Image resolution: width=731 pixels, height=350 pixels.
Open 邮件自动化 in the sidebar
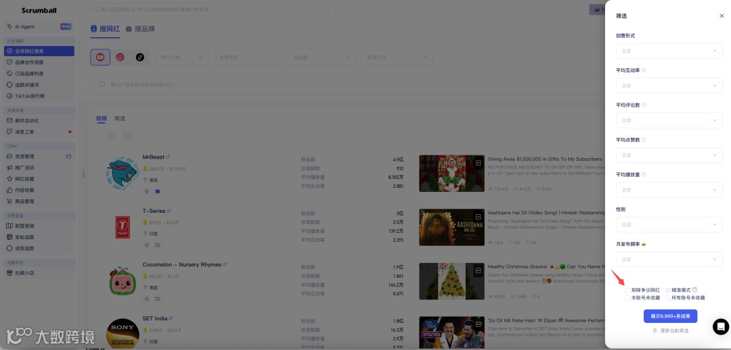pos(39,120)
